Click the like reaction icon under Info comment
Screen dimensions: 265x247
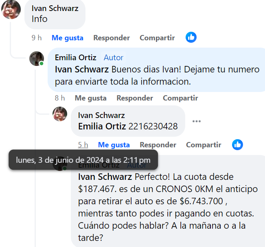(x=191, y=37)
